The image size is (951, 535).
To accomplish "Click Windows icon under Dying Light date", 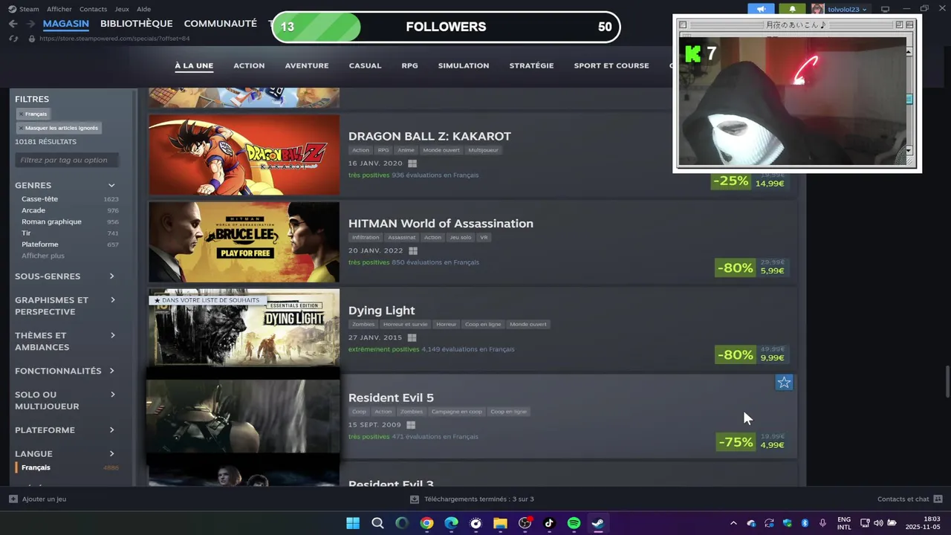I will [x=412, y=337].
